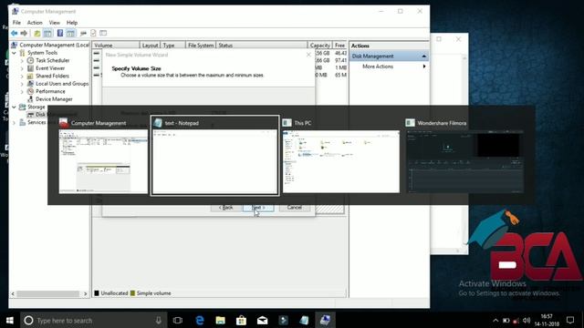
Task: Click the File System column header
Action: point(201,46)
